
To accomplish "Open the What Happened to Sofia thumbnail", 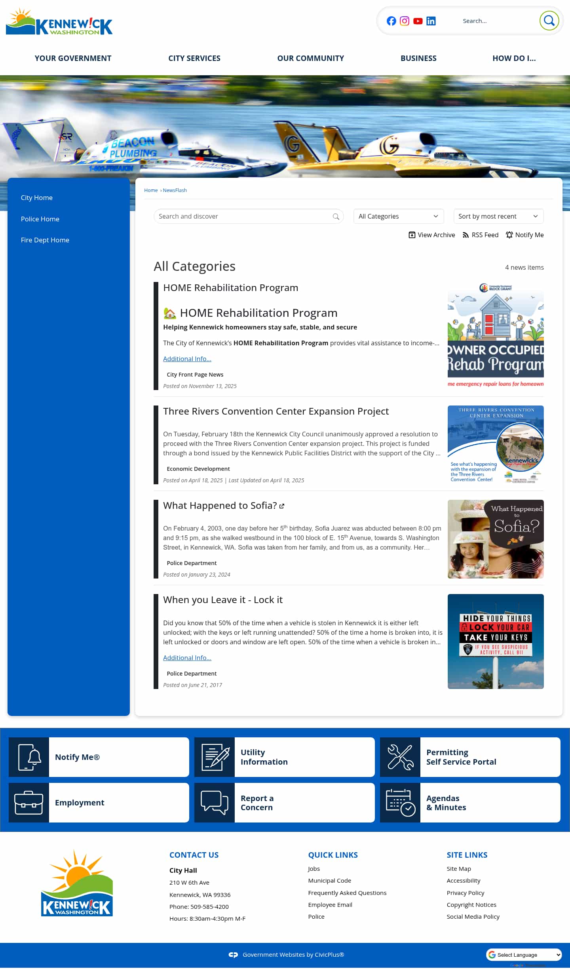I will coord(495,539).
